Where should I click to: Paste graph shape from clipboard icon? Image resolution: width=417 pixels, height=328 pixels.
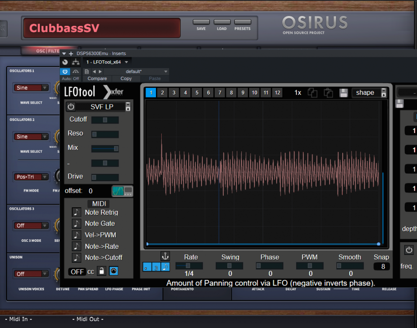tap(328, 93)
